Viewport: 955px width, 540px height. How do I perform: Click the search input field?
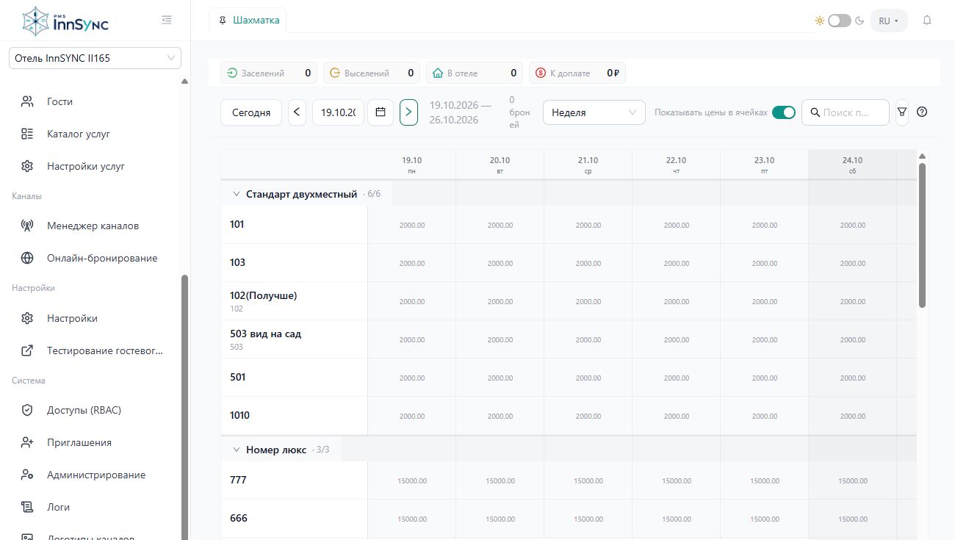(846, 112)
